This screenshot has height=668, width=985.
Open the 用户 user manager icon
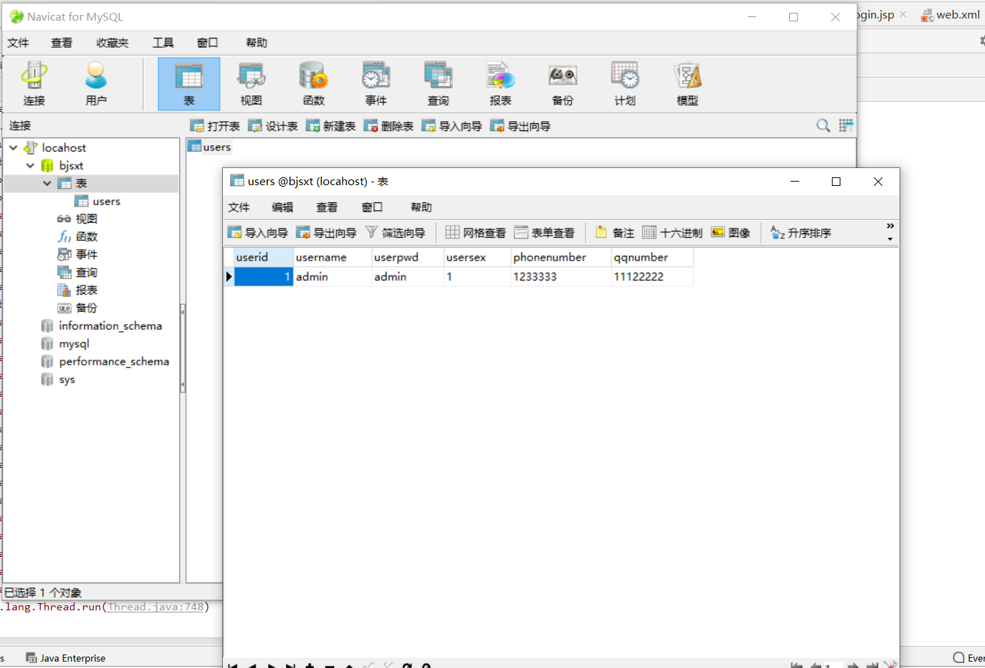95,84
